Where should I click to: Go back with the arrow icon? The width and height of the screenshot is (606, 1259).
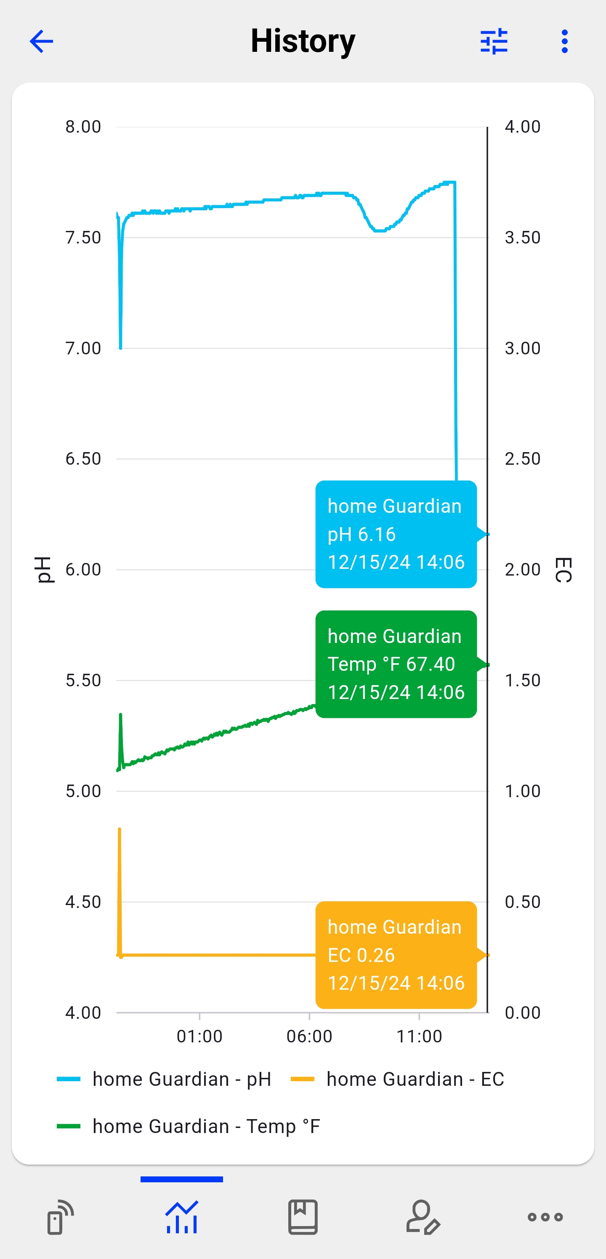pos(42,42)
